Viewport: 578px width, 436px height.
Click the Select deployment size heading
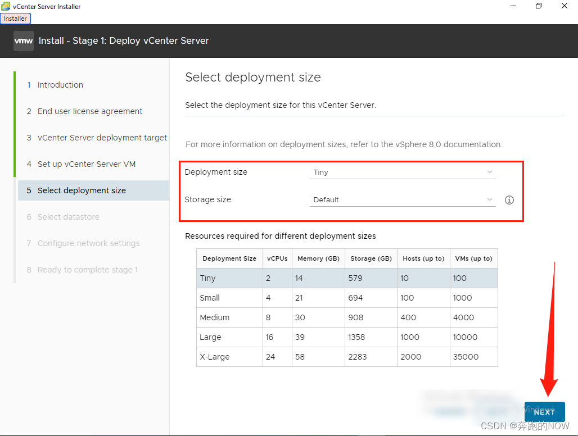253,78
